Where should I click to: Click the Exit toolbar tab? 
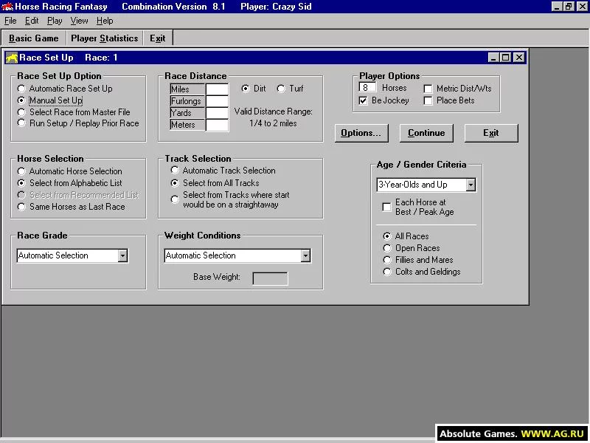(x=158, y=38)
